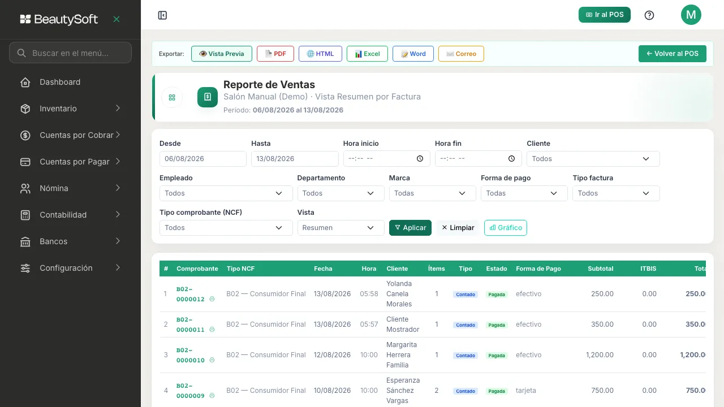Click Vista Previa export option

222,54
